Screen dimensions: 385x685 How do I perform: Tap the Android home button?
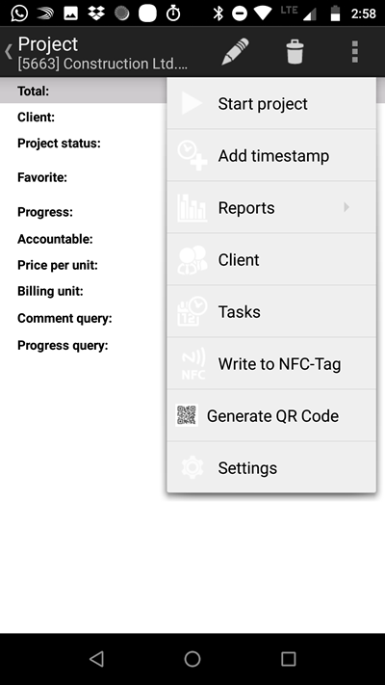coord(192,659)
